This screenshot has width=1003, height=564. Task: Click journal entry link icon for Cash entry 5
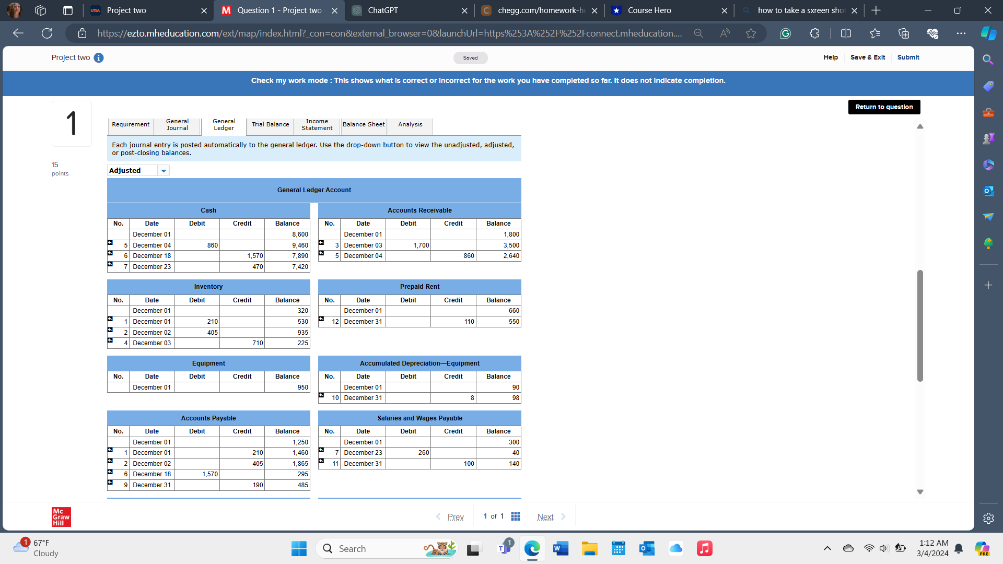tap(110, 243)
